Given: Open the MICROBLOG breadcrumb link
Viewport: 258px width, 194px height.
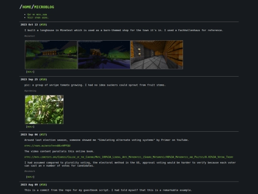Looking at the screenshot, I should 44,7.
